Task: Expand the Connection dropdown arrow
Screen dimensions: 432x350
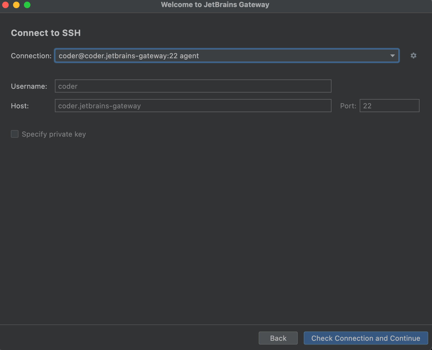Action: pos(392,56)
